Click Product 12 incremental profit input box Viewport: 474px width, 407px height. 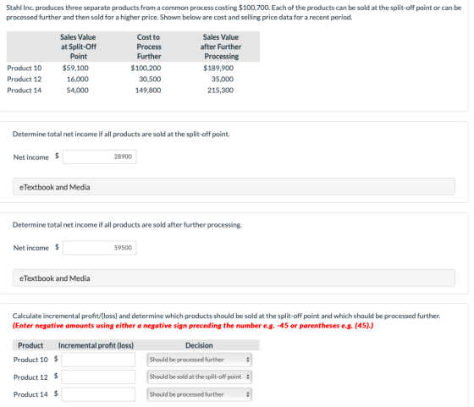(98, 377)
